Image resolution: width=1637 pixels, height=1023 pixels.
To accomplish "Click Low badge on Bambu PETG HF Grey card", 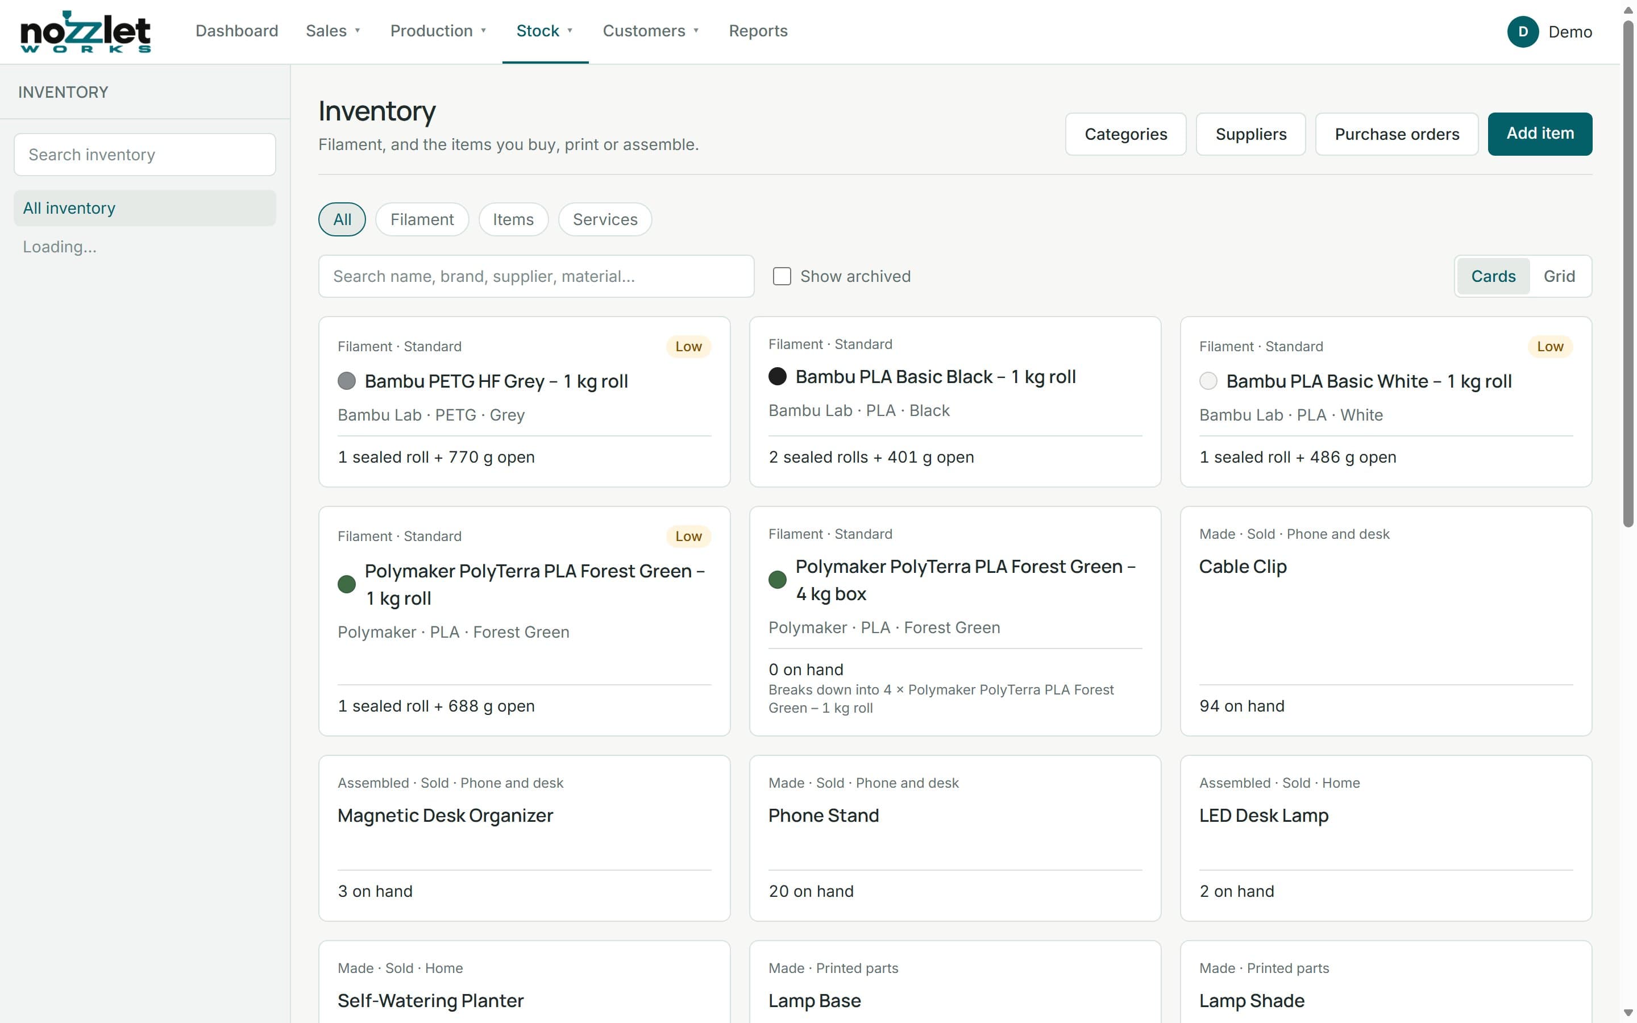I will [689, 347].
